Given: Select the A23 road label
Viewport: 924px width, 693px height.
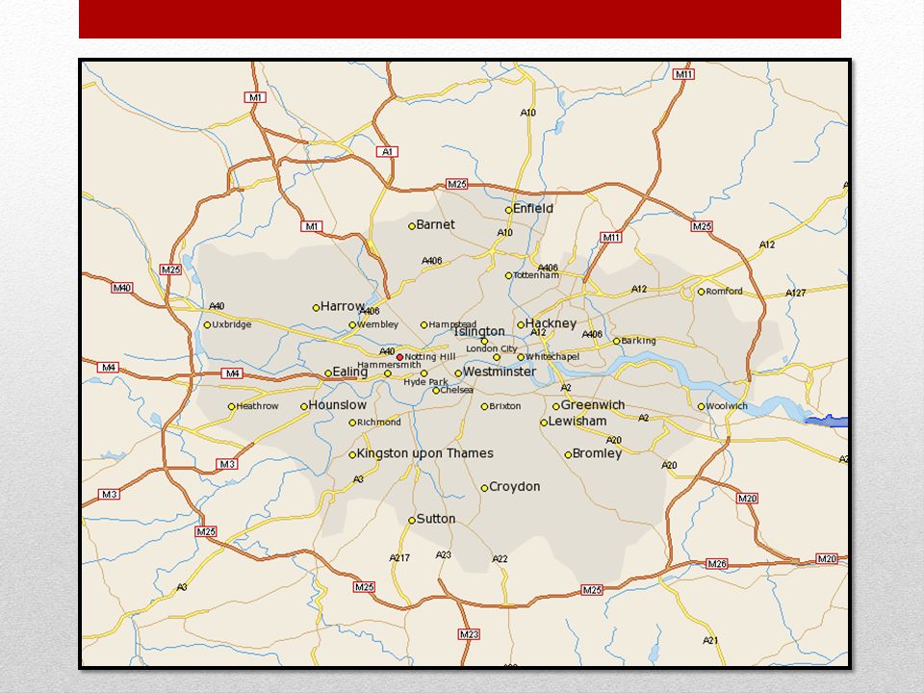Looking at the screenshot, I should [444, 554].
